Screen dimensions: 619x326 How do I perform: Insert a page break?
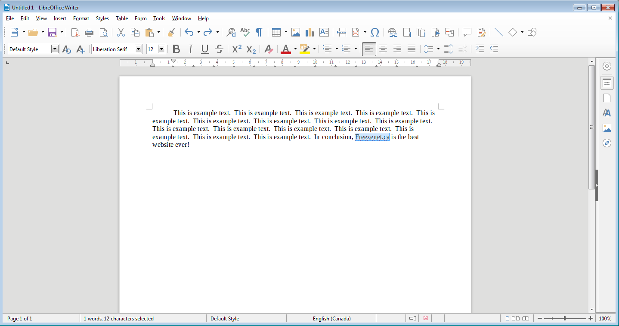coord(342,32)
